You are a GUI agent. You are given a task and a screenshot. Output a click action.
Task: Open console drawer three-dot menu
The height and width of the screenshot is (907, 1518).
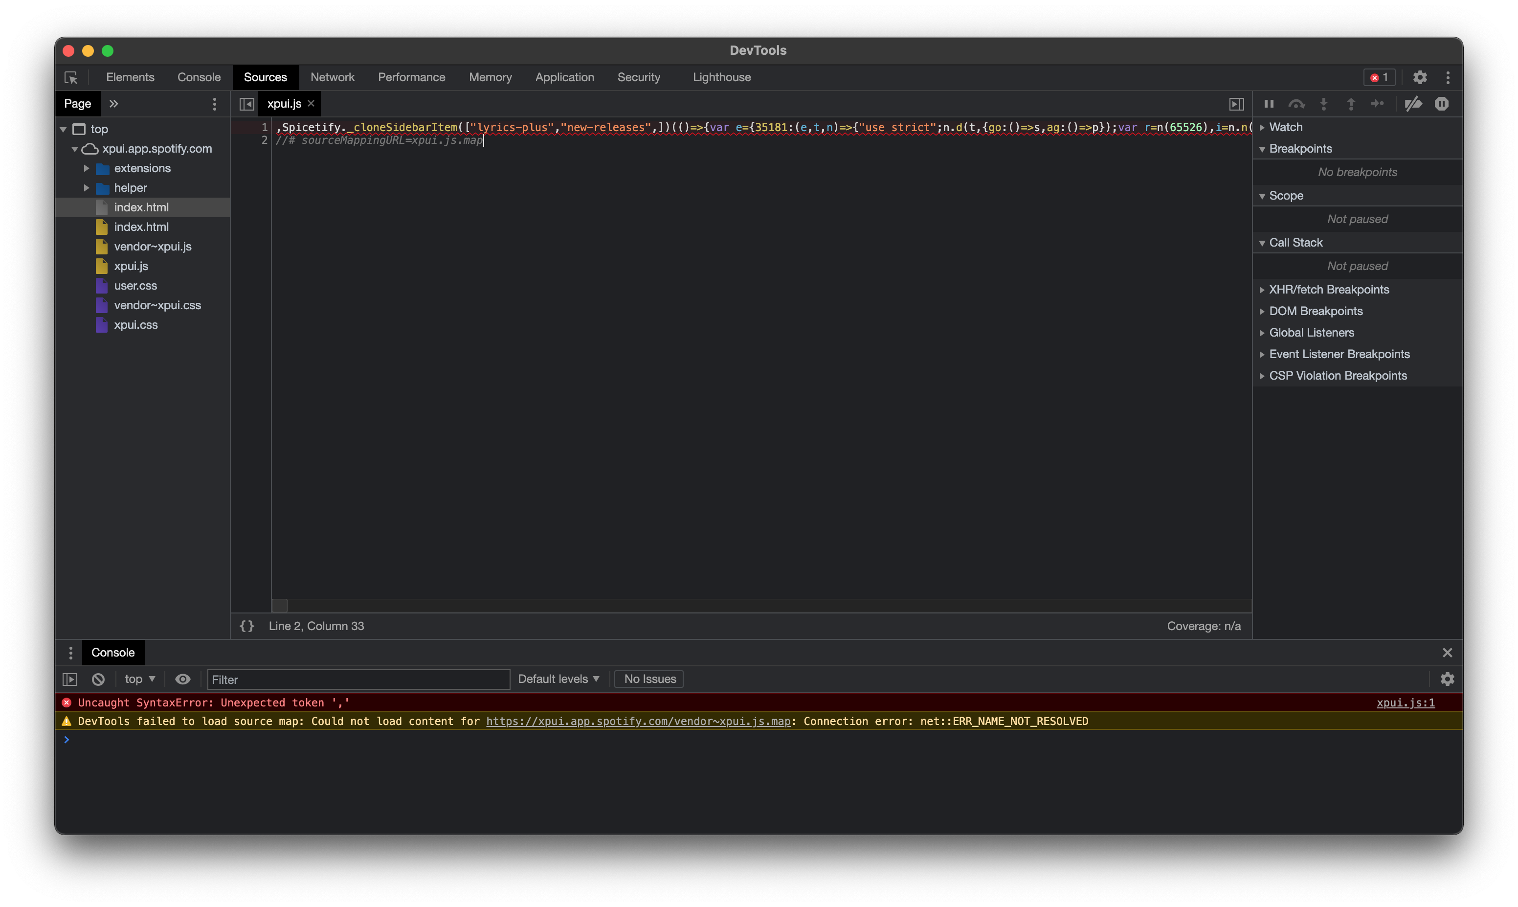coord(71,653)
